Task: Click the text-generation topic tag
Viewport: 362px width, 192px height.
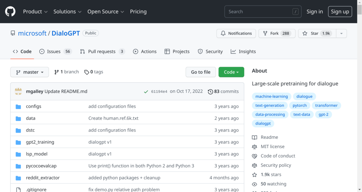Action: (x=270, y=106)
